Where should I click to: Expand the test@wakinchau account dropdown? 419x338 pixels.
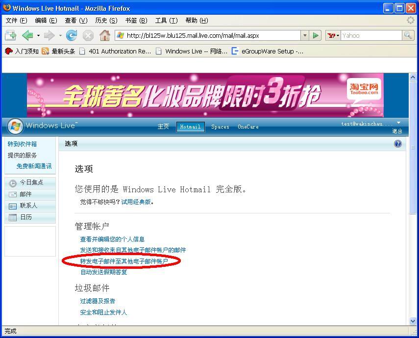(398, 123)
